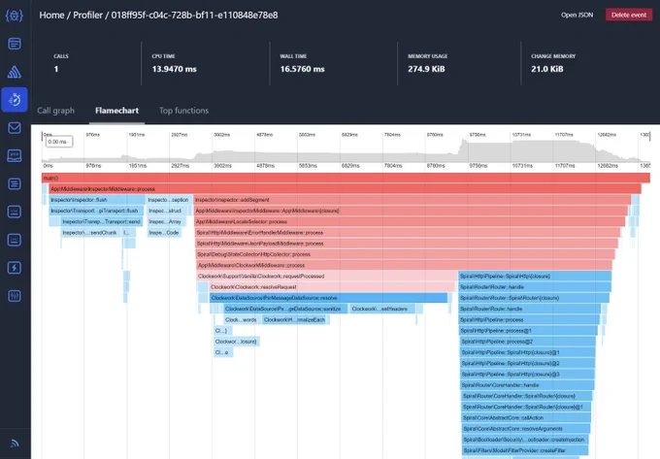Switch to the Top functions tab
Viewport: 660px width, 459px height.
point(183,111)
